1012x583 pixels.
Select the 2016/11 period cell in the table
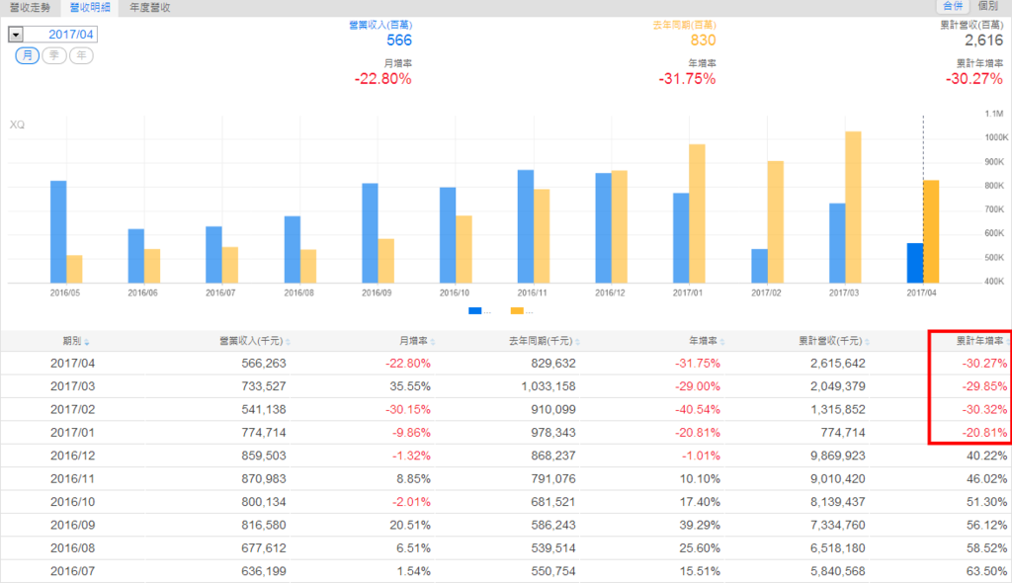click(72, 479)
